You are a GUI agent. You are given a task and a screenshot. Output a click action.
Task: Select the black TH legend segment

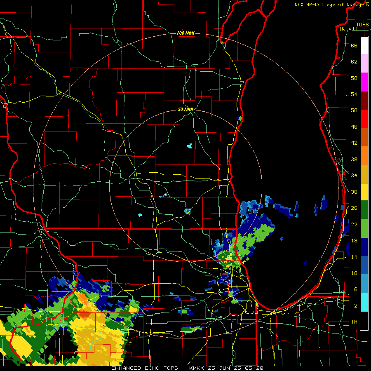(x=364, y=321)
